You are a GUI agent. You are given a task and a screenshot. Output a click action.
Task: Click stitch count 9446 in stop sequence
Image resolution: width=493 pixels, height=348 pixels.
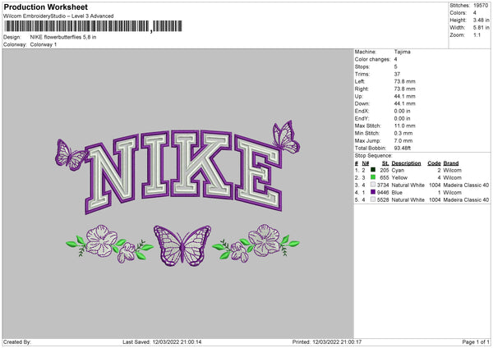point(383,193)
